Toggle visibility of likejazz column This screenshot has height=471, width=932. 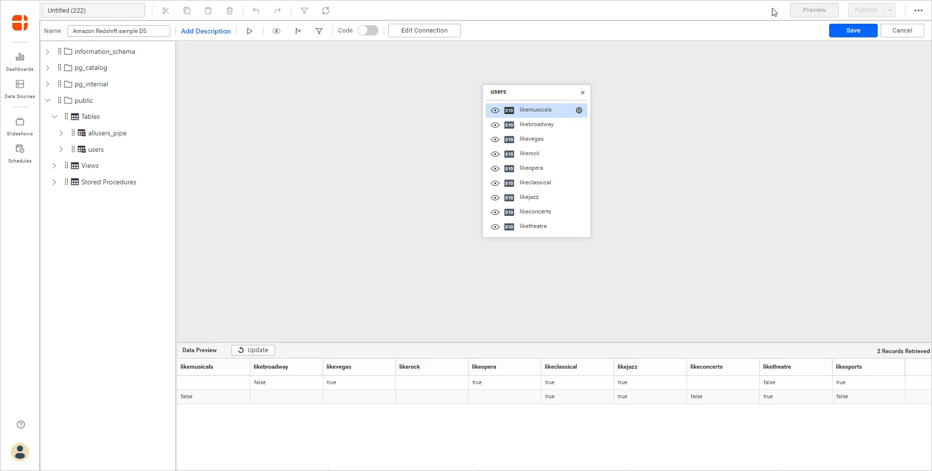495,198
